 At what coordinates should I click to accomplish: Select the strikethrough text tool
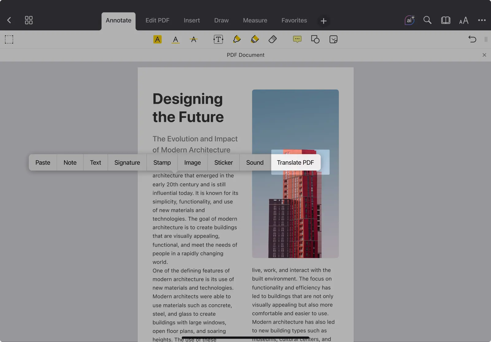coord(193,39)
